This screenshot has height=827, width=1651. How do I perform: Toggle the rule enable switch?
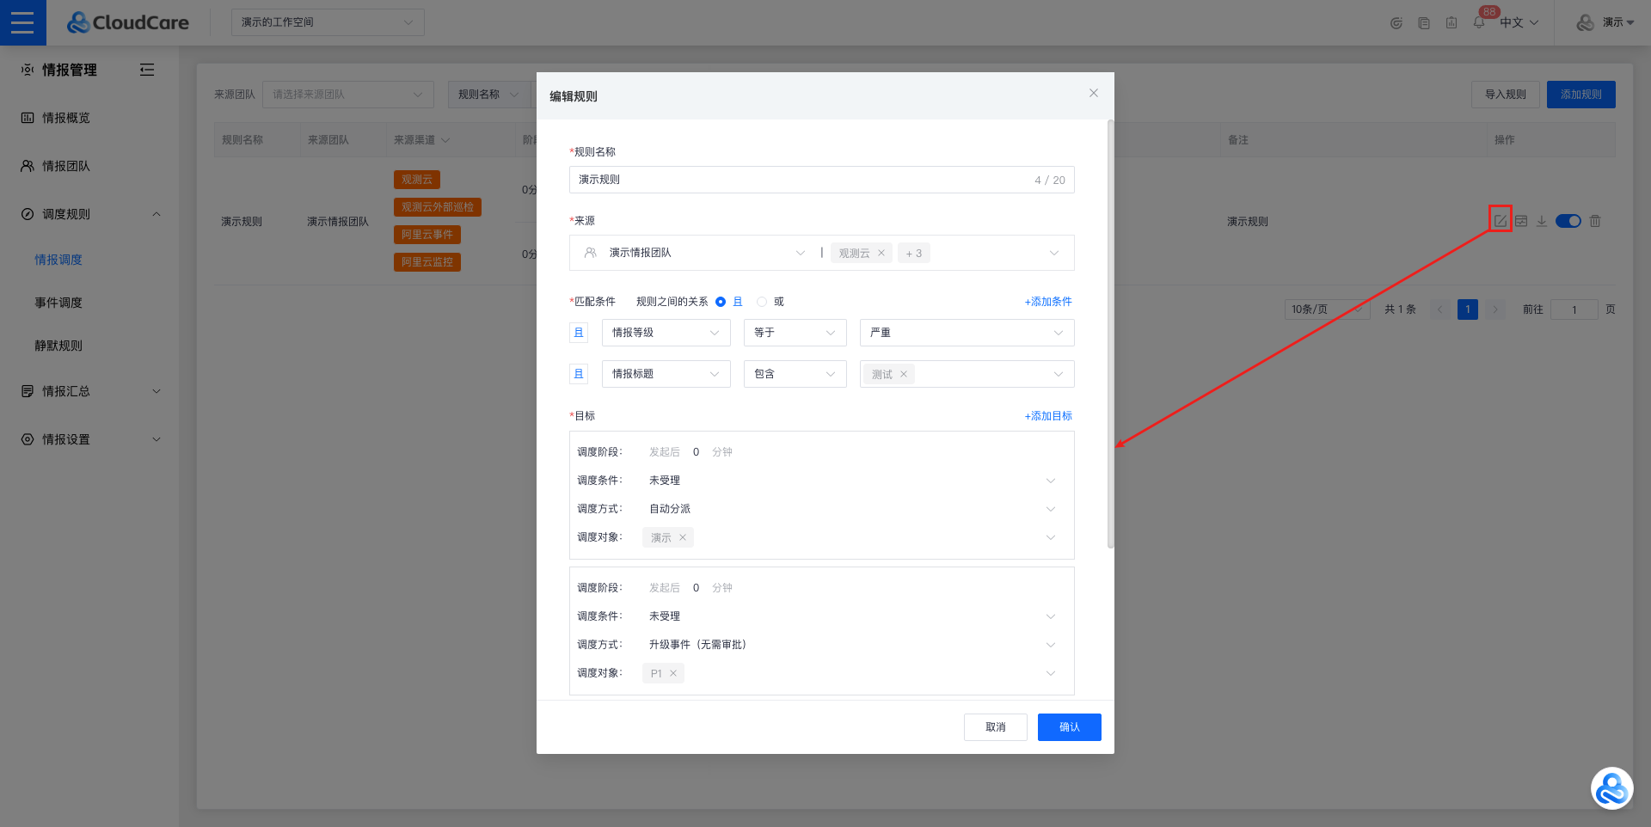[x=1568, y=221]
